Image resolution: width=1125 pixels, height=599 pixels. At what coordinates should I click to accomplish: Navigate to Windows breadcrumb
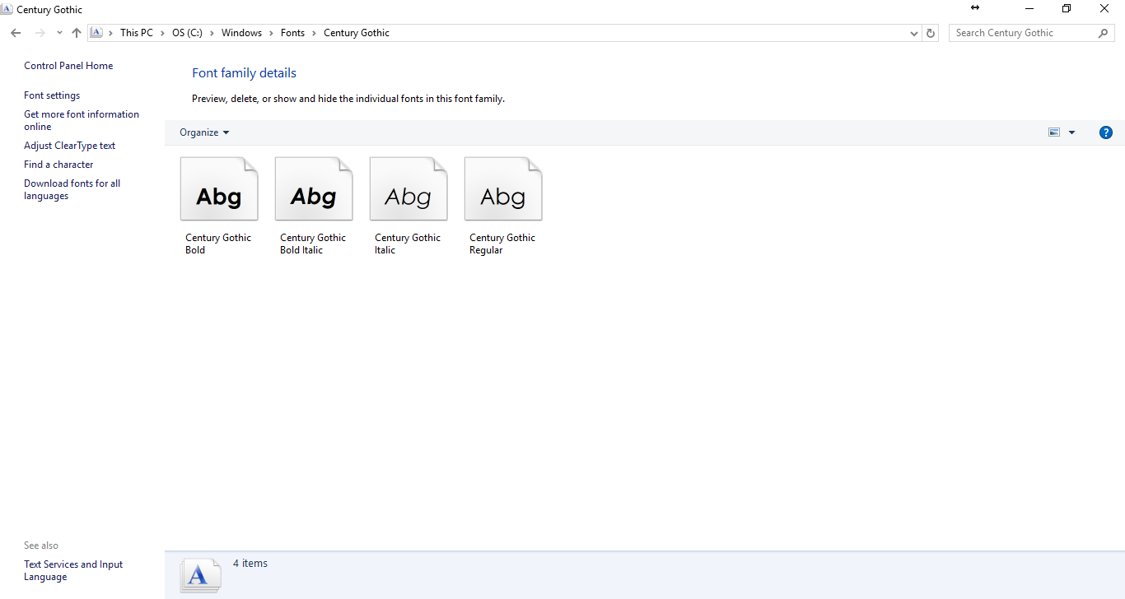tap(241, 33)
